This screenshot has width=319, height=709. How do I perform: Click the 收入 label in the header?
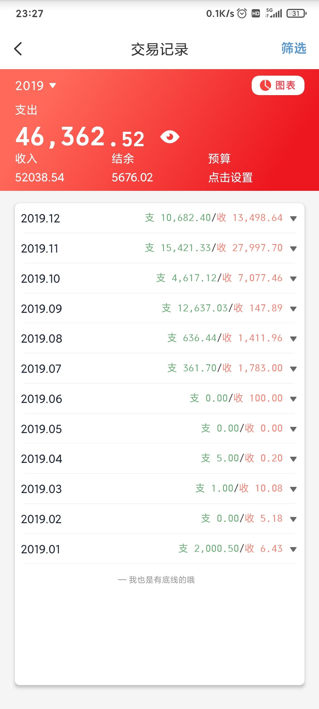26,159
